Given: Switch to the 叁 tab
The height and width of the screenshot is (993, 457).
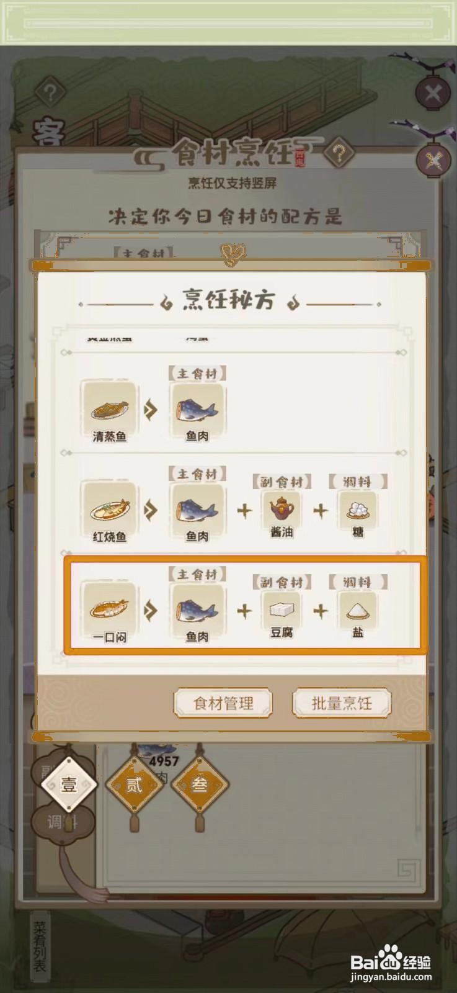Looking at the screenshot, I should [199, 784].
